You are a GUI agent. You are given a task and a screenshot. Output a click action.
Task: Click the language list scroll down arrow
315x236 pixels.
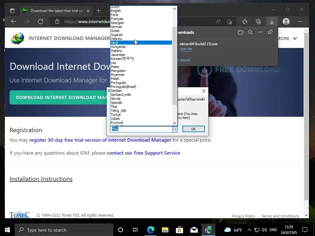coord(174,123)
